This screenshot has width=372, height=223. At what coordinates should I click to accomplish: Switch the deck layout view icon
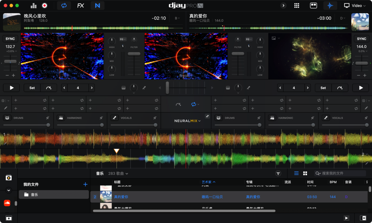click(x=313, y=6)
